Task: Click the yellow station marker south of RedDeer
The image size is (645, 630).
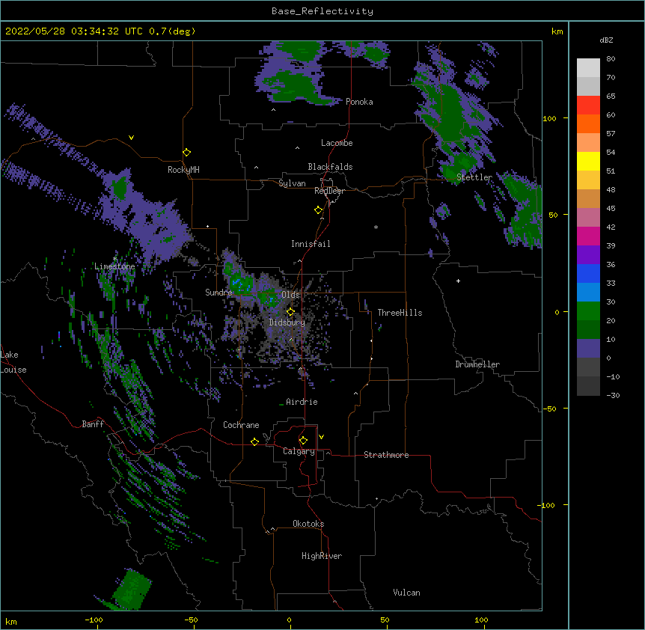Action: tap(319, 210)
